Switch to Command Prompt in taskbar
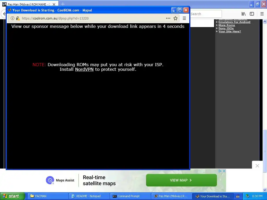This screenshot has height=200, width=267. click(130, 196)
